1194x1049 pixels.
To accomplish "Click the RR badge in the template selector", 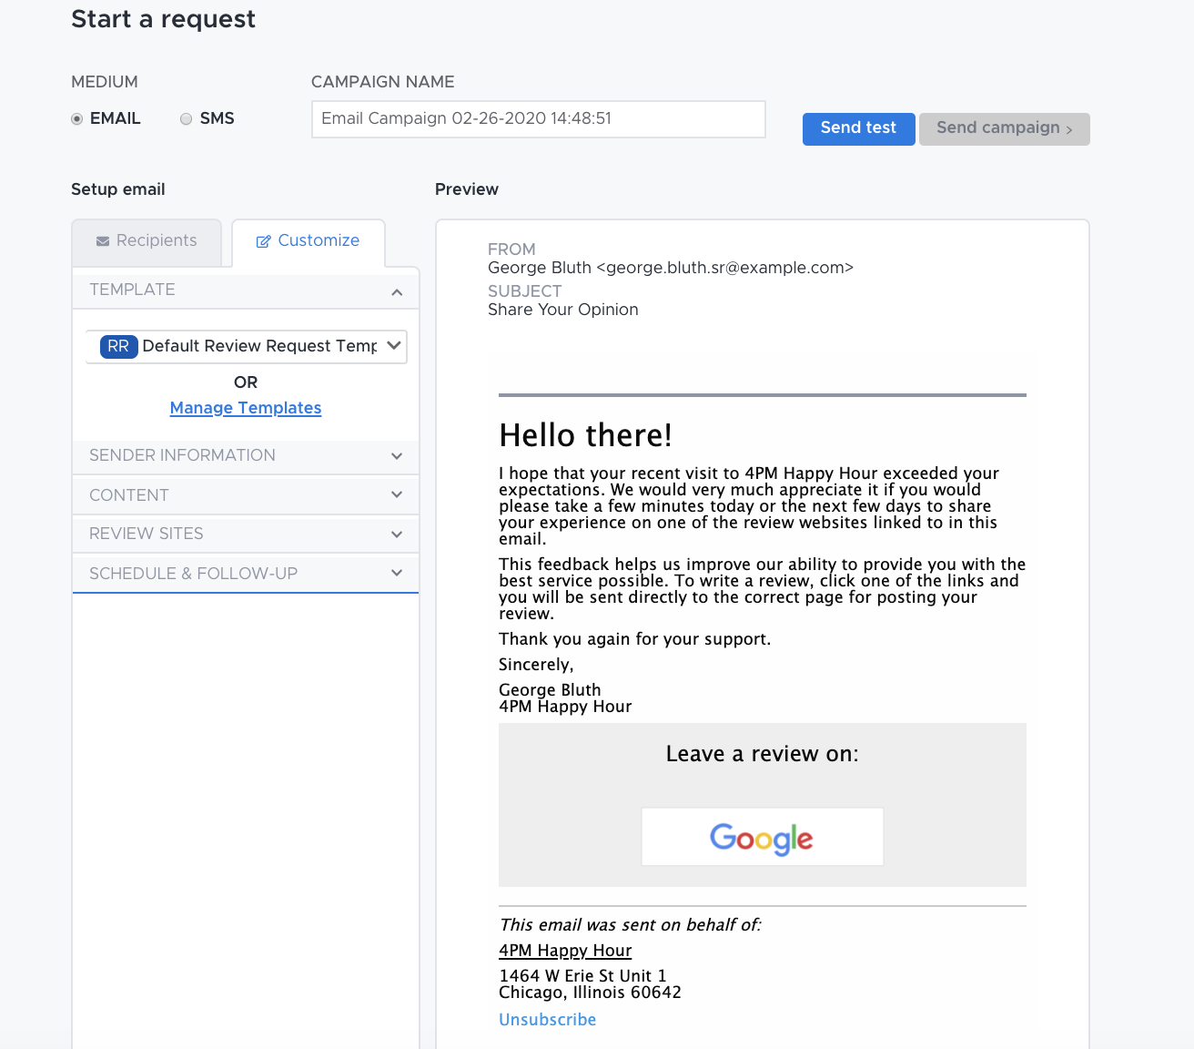I will tap(117, 346).
